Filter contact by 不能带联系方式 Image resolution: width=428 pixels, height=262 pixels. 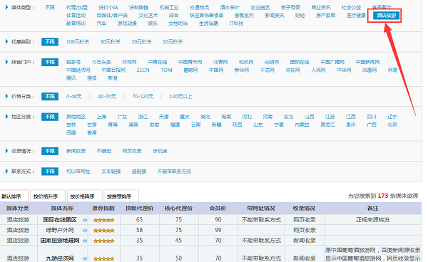[x=175, y=172]
